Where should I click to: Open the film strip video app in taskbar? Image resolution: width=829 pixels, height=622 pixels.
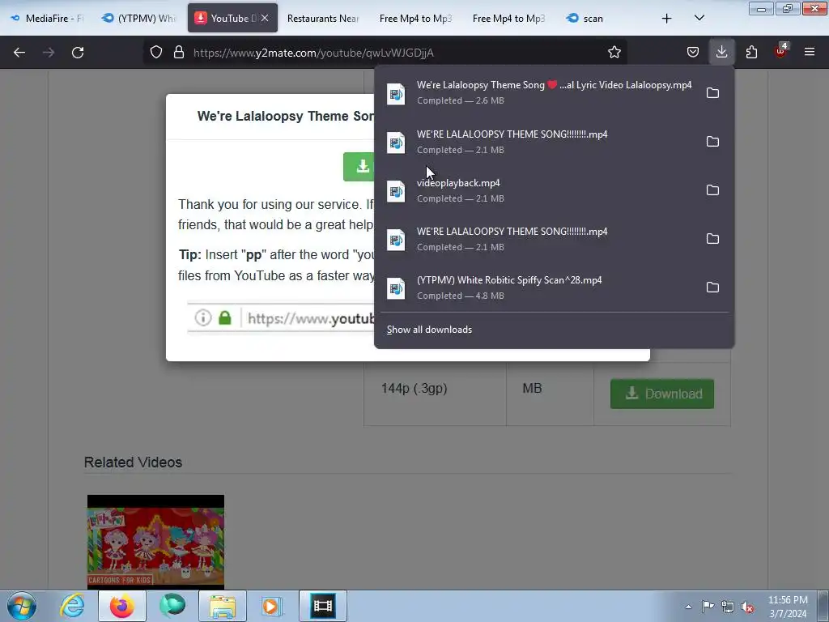pos(322,606)
